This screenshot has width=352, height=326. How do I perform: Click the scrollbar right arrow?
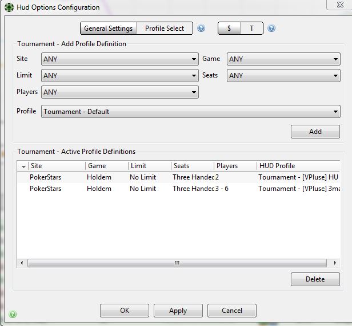click(335, 263)
